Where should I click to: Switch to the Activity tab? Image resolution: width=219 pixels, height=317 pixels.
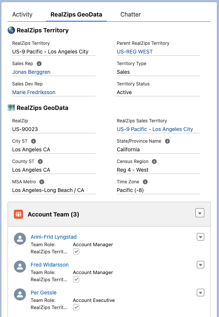(x=22, y=15)
